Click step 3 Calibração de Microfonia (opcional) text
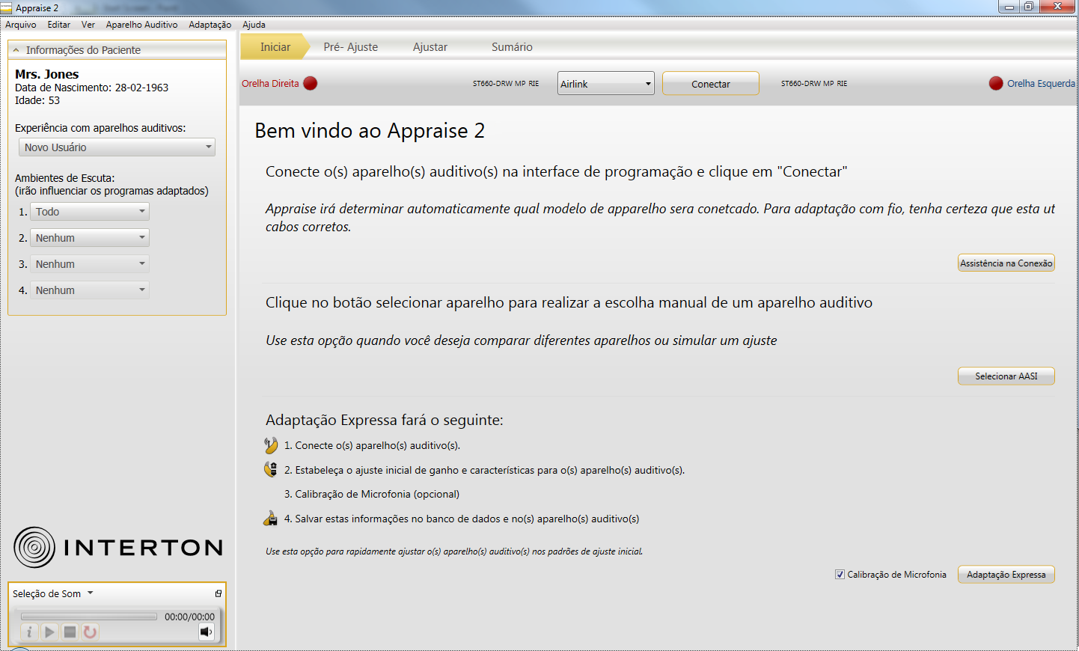1079x651 pixels. (x=372, y=494)
